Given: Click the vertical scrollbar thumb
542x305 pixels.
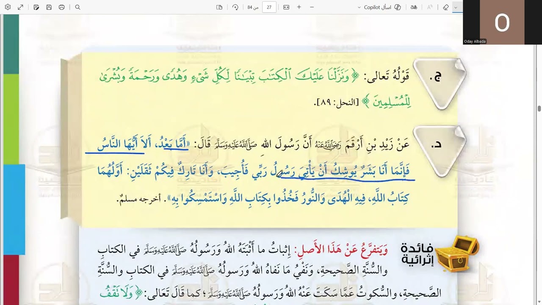Looking at the screenshot, I should (x=539, y=108).
